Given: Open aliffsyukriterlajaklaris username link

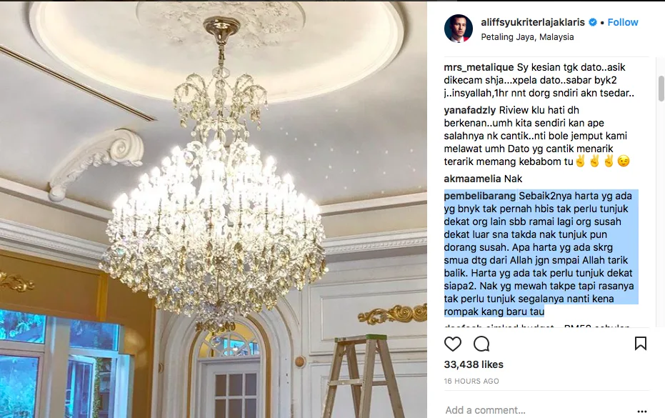Looking at the screenshot, I should [533, 22].
